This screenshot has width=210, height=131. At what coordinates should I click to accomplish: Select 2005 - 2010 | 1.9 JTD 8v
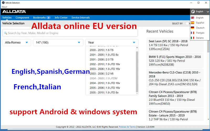pyautogui.click(x=104, y=92)
